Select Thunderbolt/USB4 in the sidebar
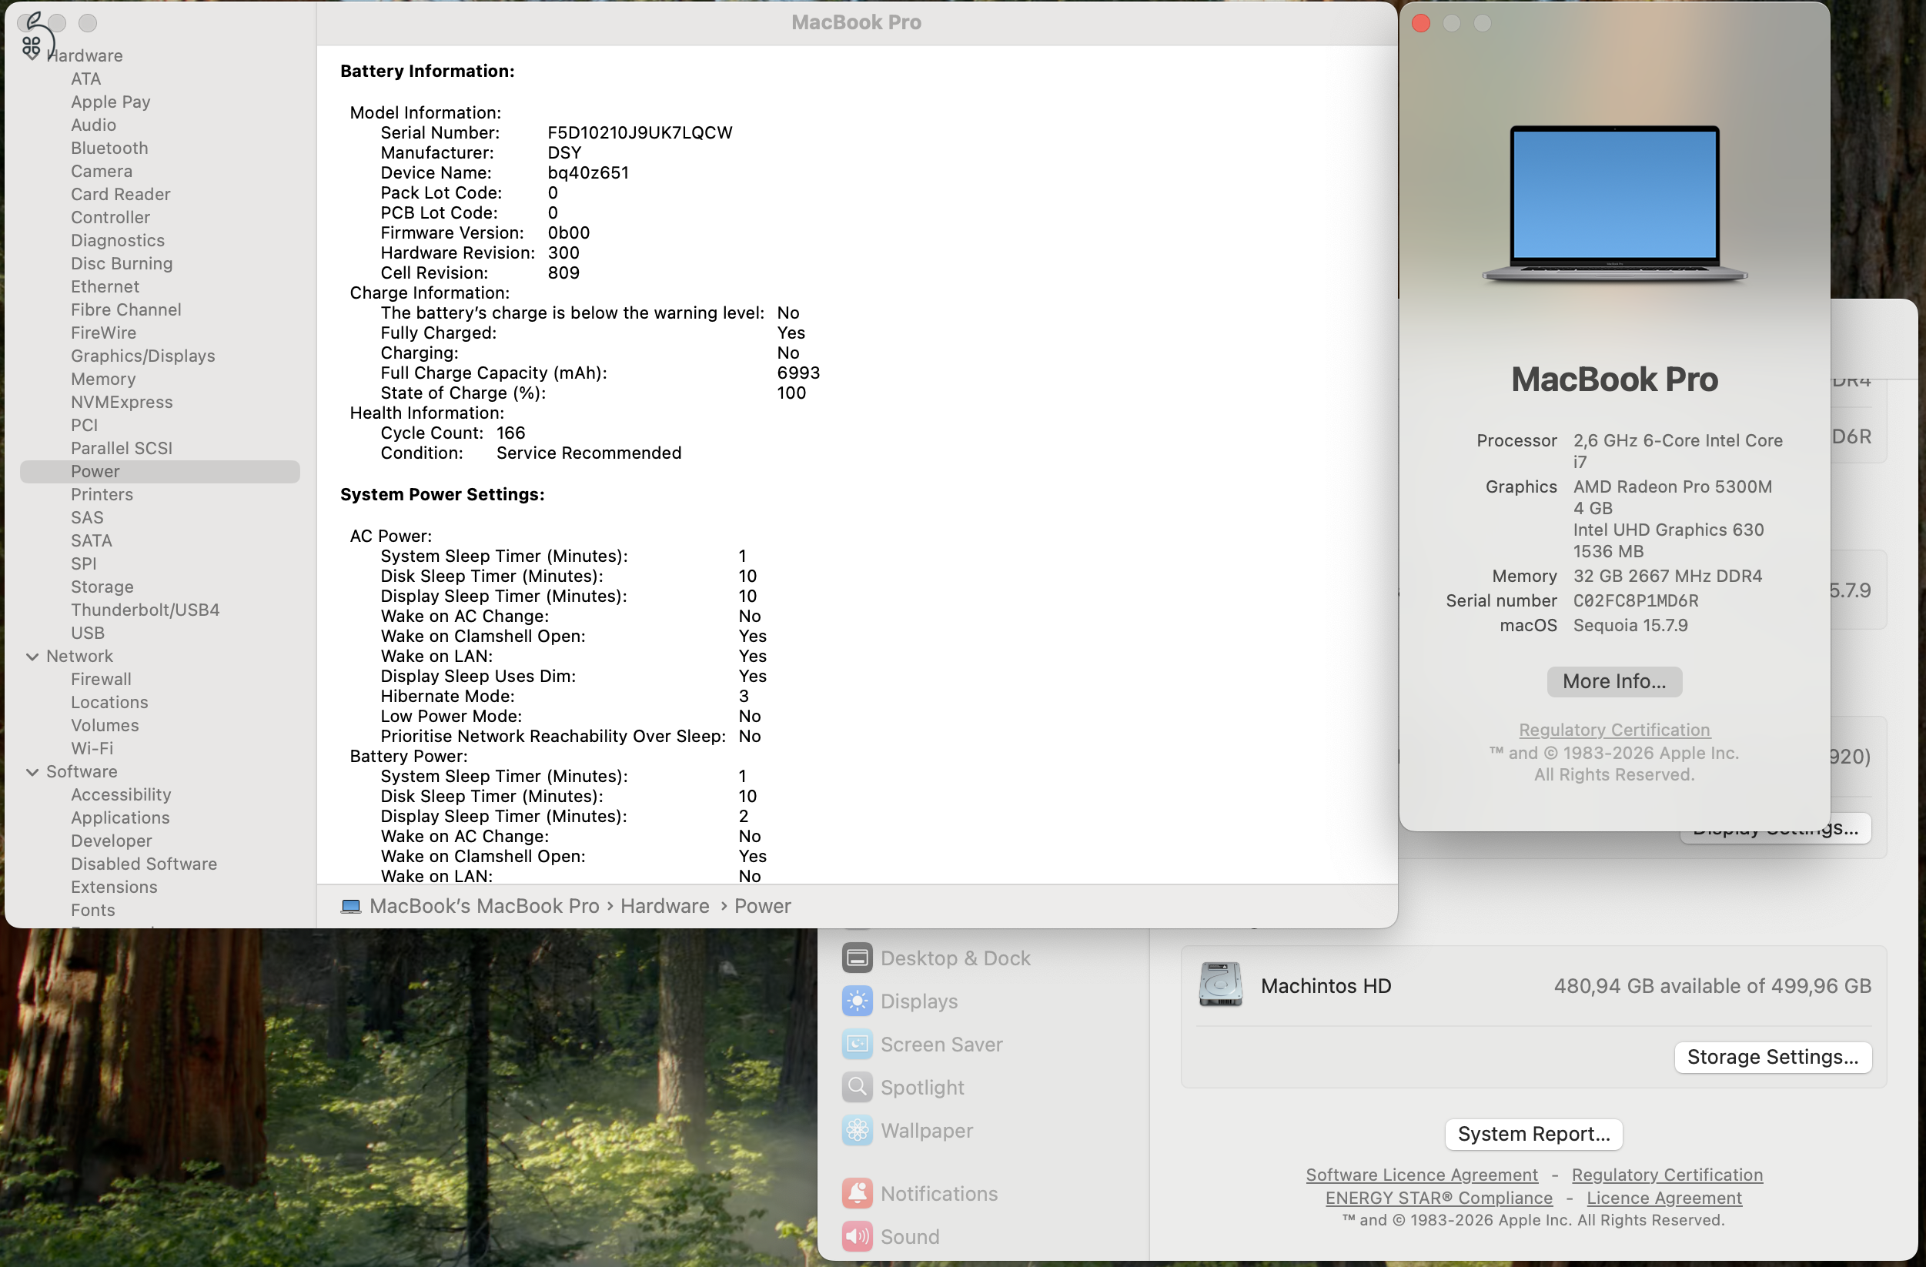This screenshot has width=1926, height=1267. (145, 609)
